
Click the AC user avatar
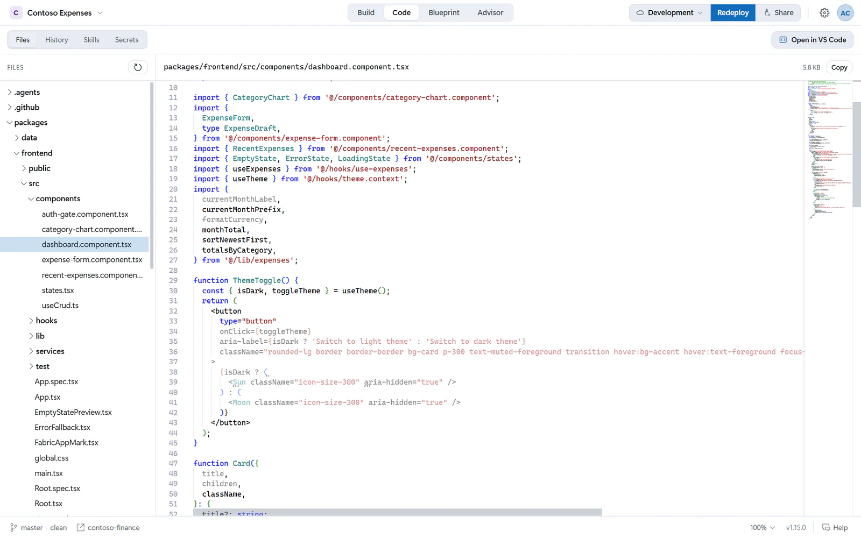coord(845,13)
